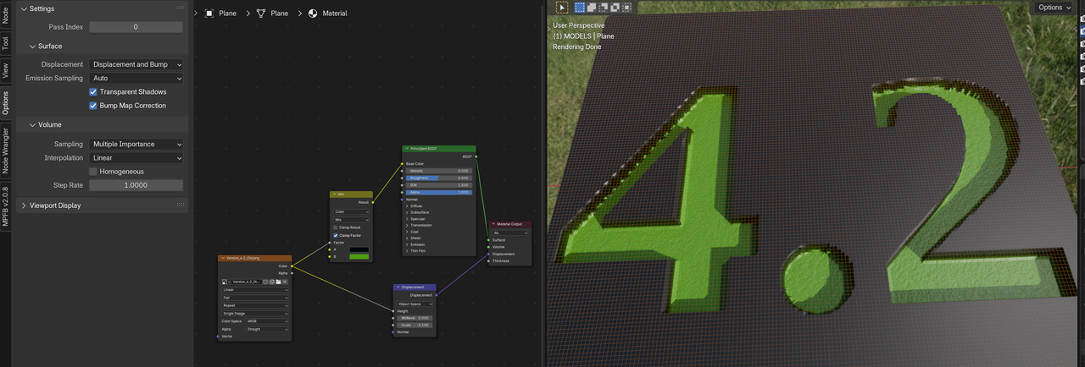
Task: Click the material sphere icon in breadcrumb
Action: tap(313, 14)
